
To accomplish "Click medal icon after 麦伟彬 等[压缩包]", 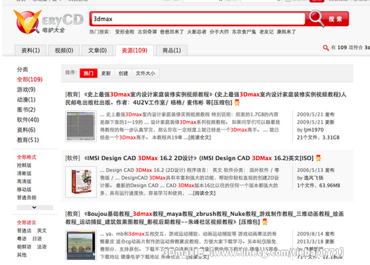I will click(237, 102).
